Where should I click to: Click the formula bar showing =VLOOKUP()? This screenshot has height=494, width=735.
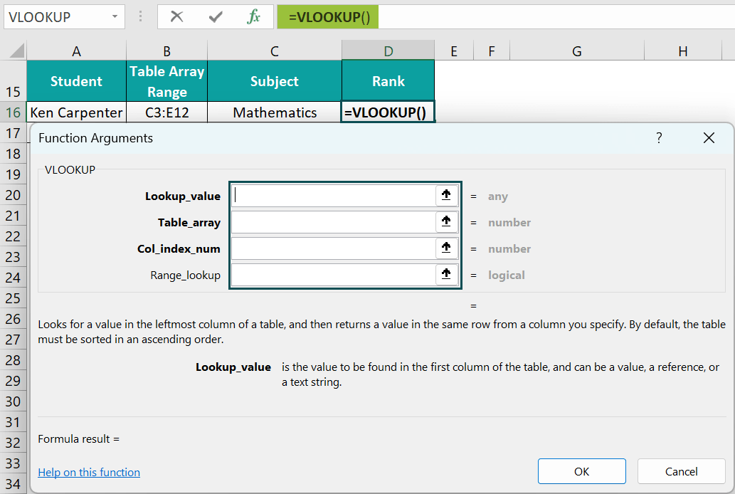point(327,16)
